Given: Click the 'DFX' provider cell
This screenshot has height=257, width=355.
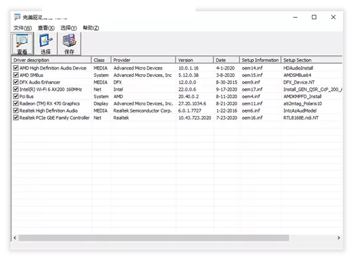Looking at the screenshot, I should tap(118, 82).
